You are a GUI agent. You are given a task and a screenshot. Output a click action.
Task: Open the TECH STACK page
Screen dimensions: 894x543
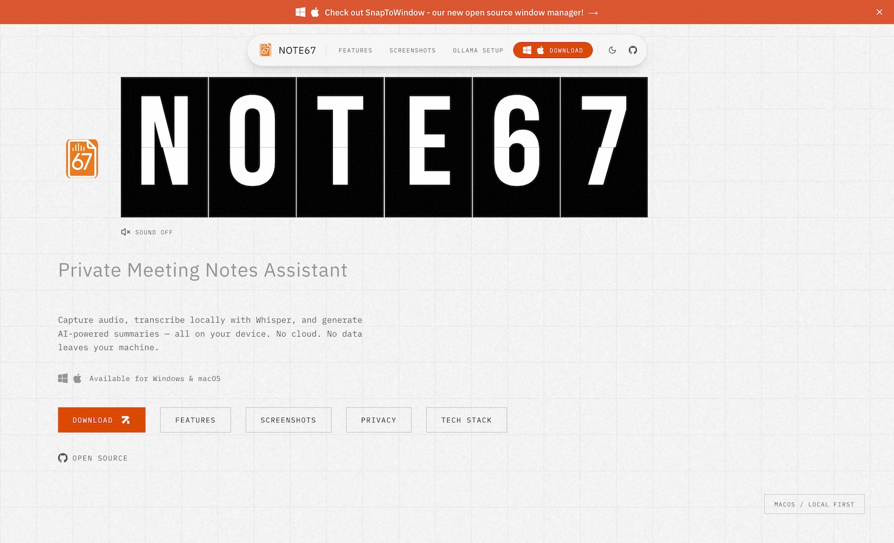click(466, 419)
